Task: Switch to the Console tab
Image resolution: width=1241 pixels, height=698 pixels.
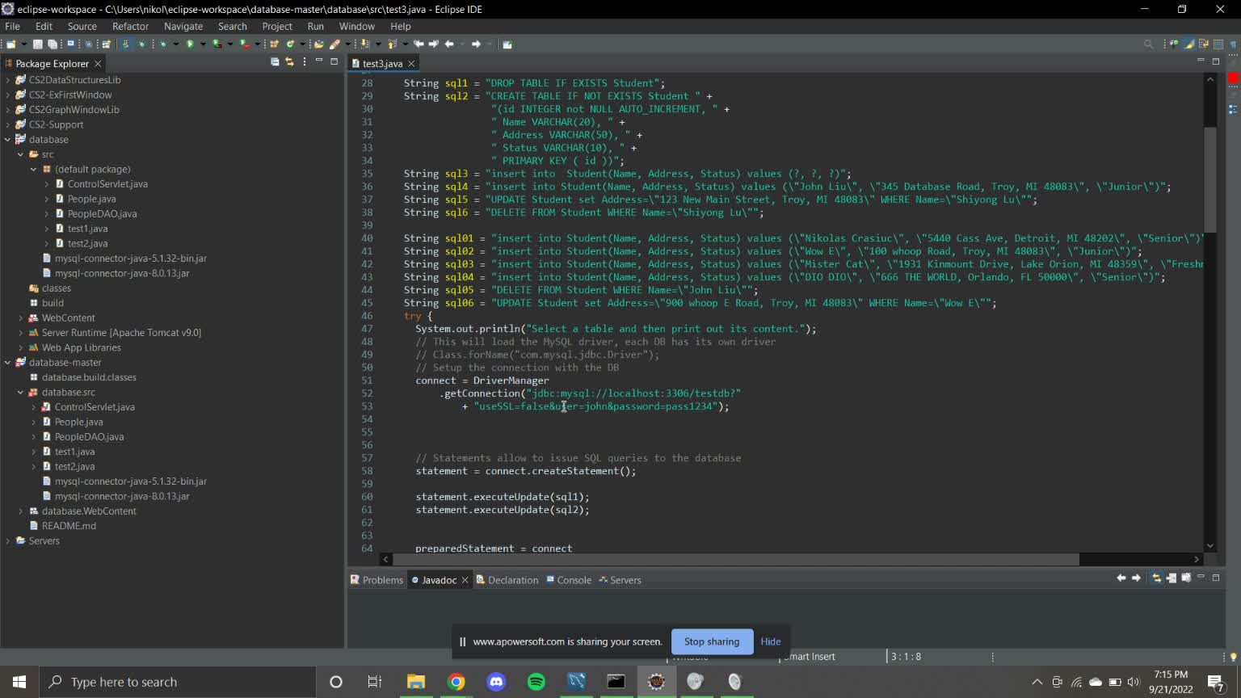Action: tap(574, 580)
